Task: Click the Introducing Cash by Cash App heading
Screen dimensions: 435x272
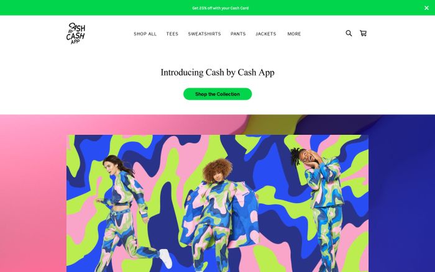Action: click(x=217, y=73)
